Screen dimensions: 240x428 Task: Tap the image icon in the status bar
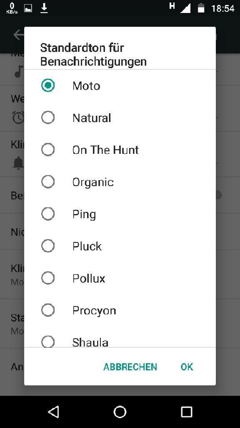[x=28, y=8]
